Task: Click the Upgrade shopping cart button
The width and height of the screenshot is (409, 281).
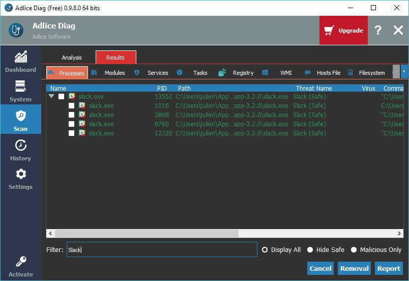Action: click(x=343, y=31)
